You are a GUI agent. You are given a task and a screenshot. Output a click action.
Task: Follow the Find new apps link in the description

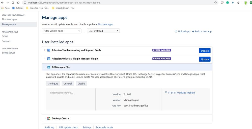click(106, 24)
